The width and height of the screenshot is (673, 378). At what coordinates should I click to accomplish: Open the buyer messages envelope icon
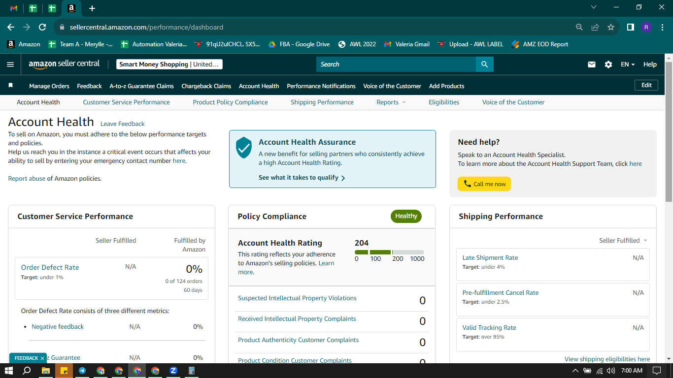click(592, 64)
